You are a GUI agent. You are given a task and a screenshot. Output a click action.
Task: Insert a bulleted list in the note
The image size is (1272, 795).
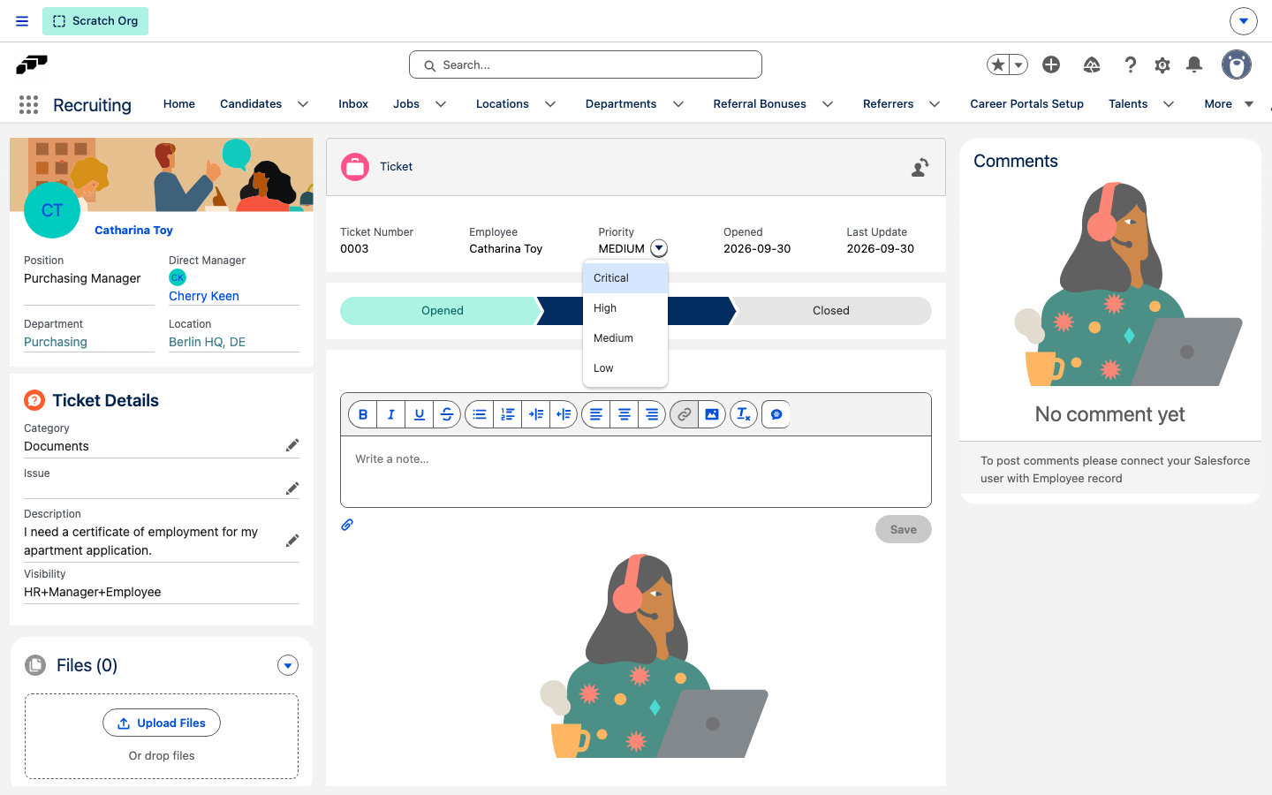[x=480, y=414]
